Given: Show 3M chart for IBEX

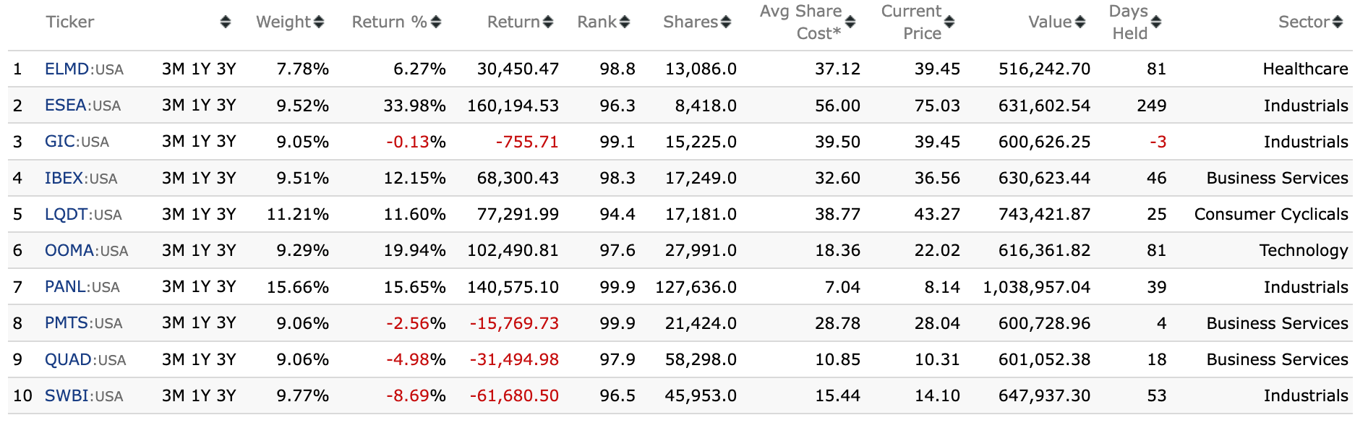Looking at the screenshot, I should (174, 178).
